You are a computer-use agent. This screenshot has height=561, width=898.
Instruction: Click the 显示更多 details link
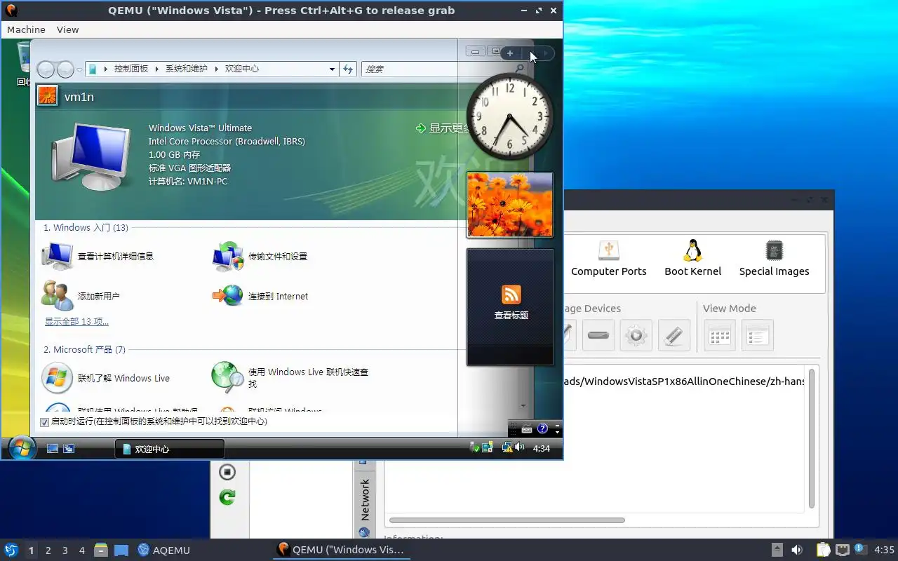(x=443, y=128)
